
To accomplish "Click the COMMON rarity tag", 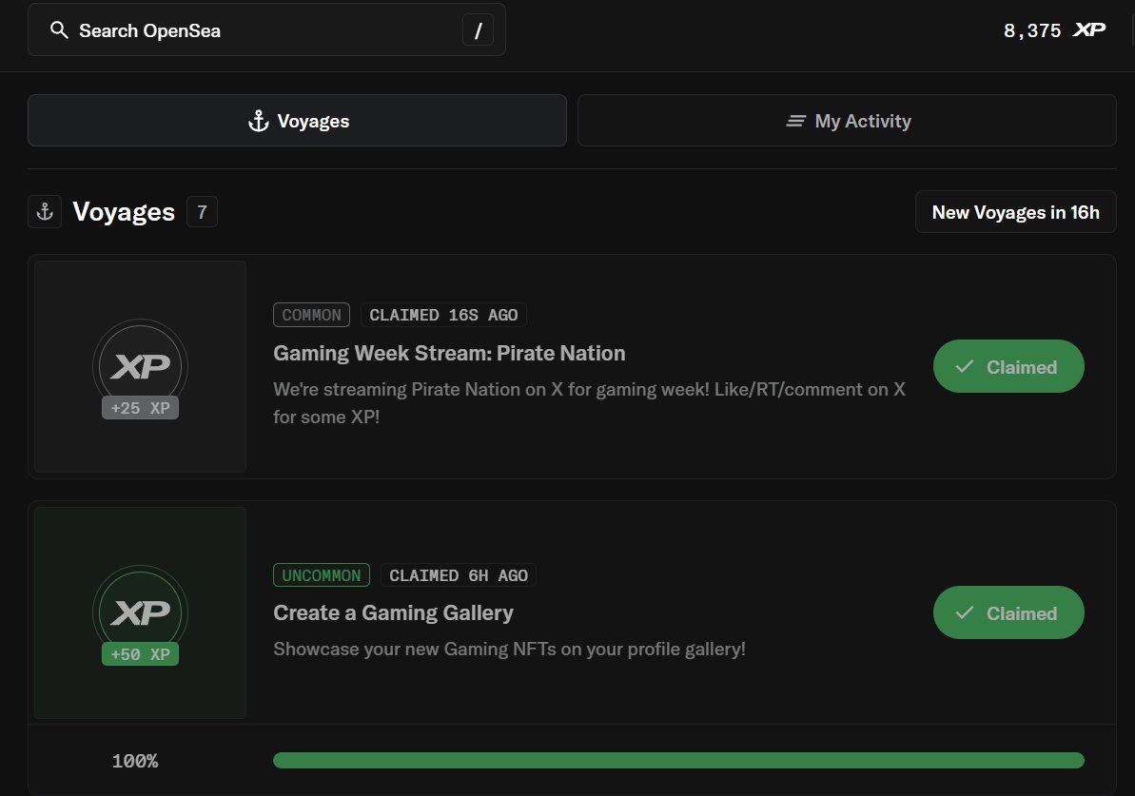I will pos(311,315).
